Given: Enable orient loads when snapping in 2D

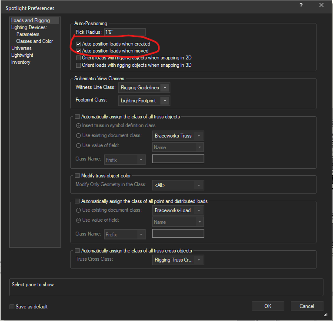Looking at the screenshot, I should click(x=78, y=58).
